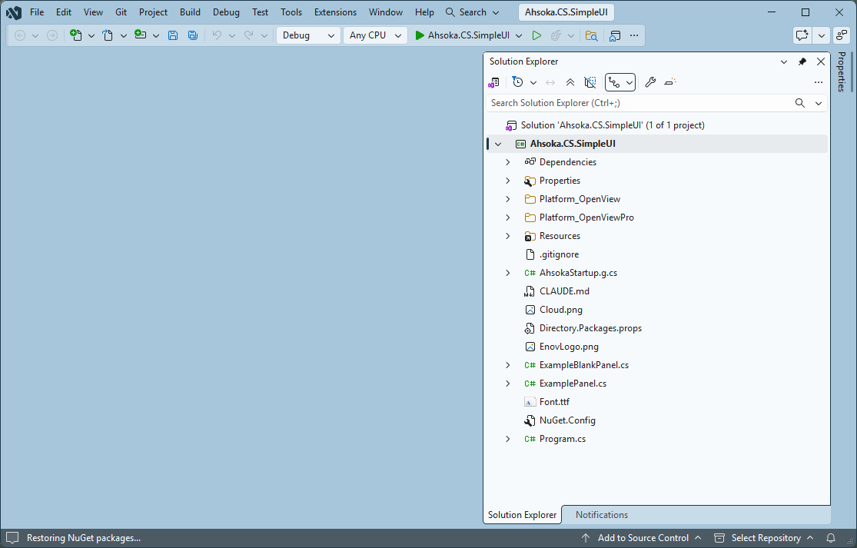Open the File menu

click(37, 12)
